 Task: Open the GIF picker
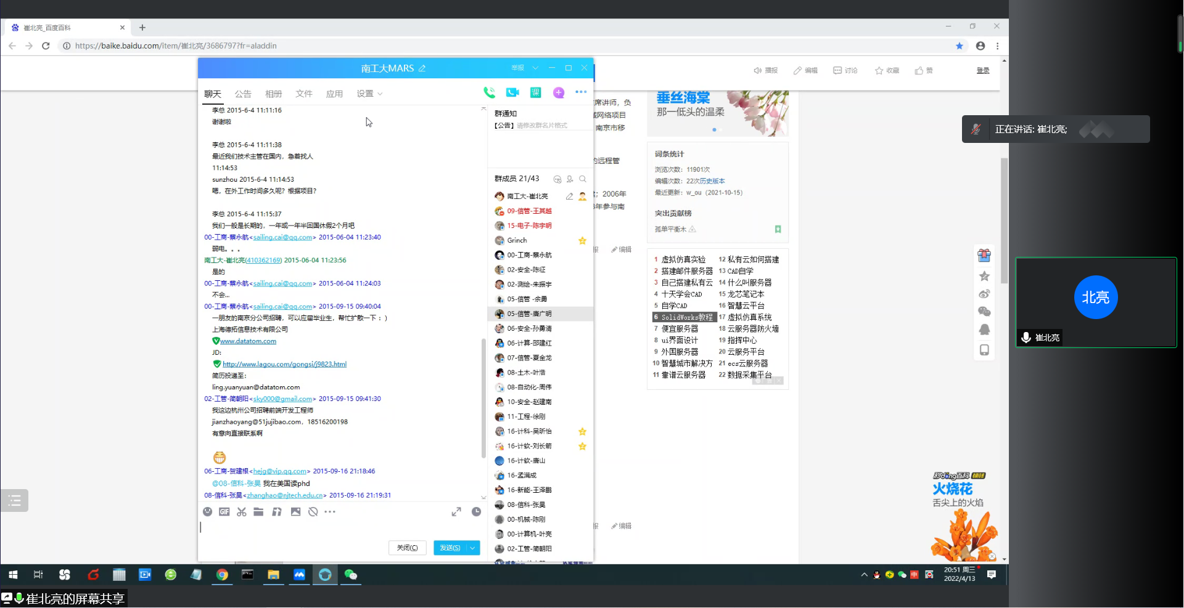click(224, 512)
